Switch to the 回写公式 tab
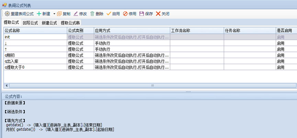This screenshot has height=138, width=297. [30, 23]
